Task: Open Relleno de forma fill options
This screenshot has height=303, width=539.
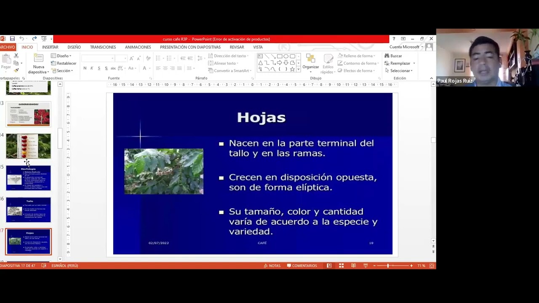Action: (x=356, y=56)
